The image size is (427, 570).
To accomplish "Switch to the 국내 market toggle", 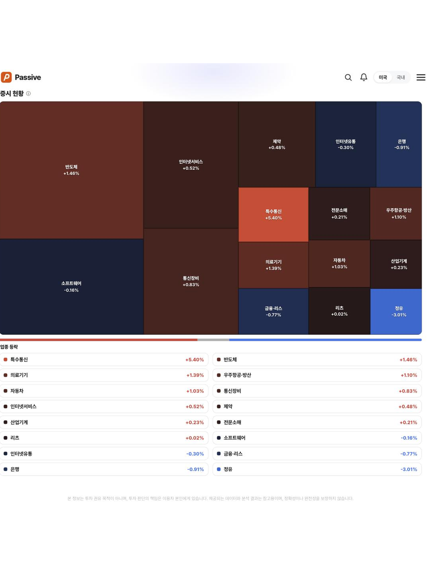I will click(401, 78).
